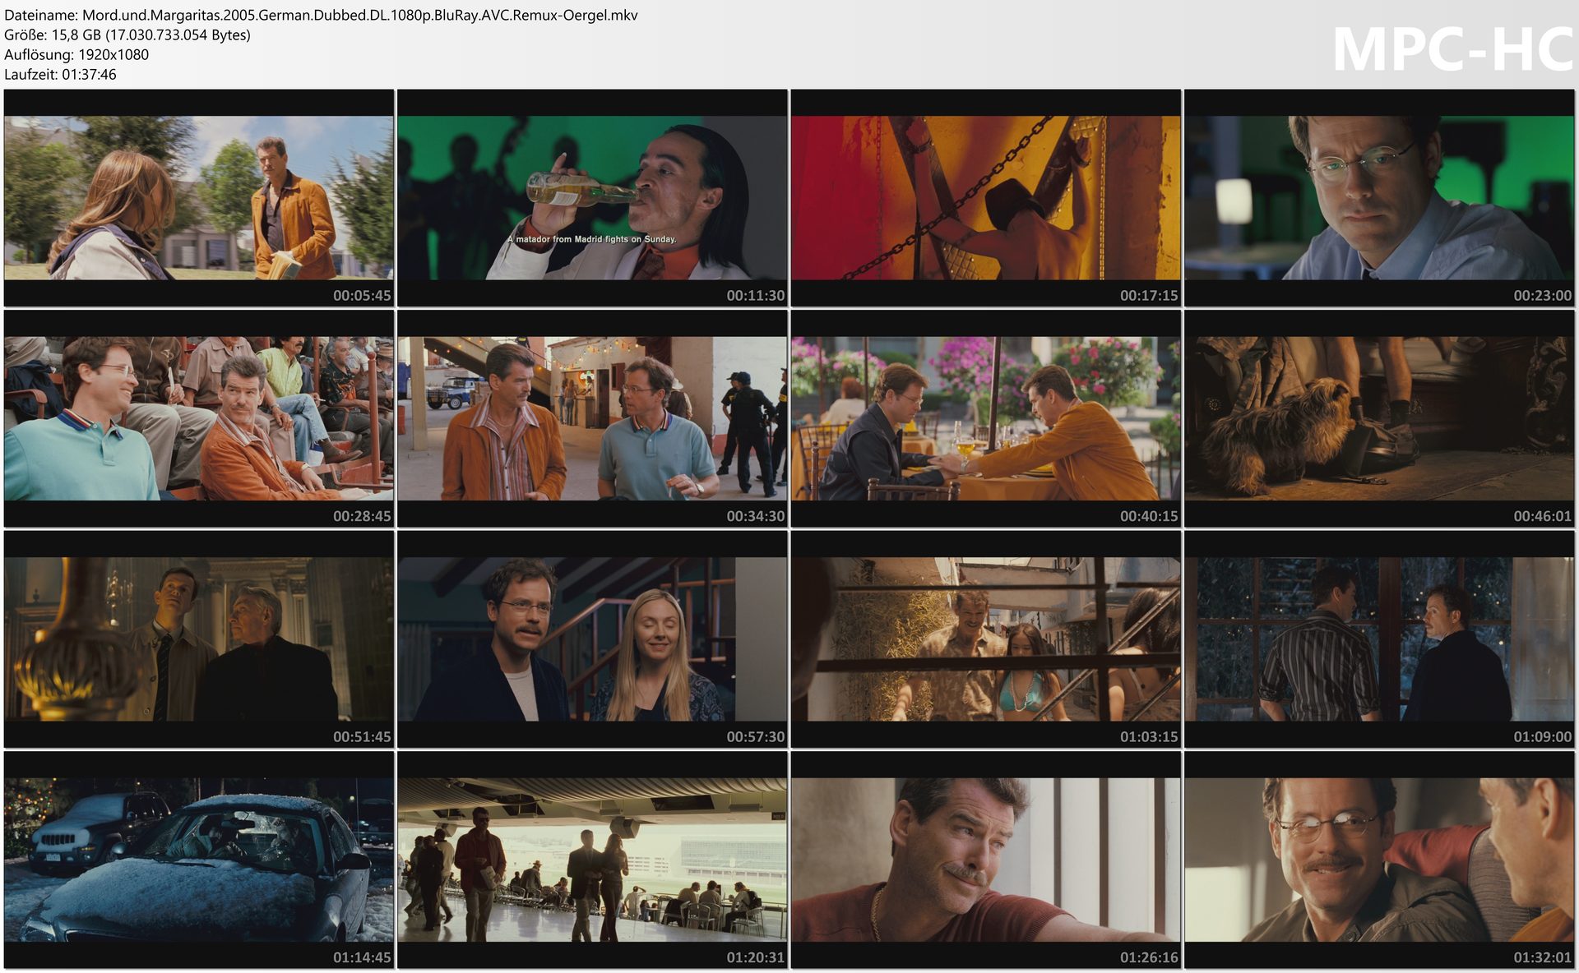Click the racetrack terrace thumbnail at 01:20:31
This screenshot has width=1579, height=973.
point(591,859)
